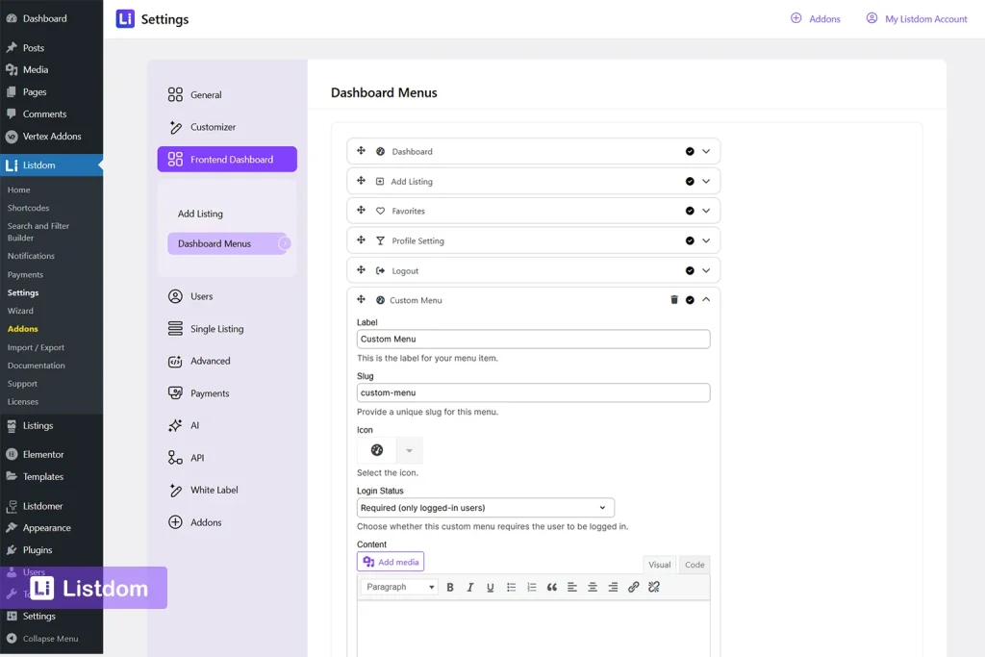The width and height of the screenshot is (985, 657).
Task: Center align text in the editor
Action: click(593, 587)
